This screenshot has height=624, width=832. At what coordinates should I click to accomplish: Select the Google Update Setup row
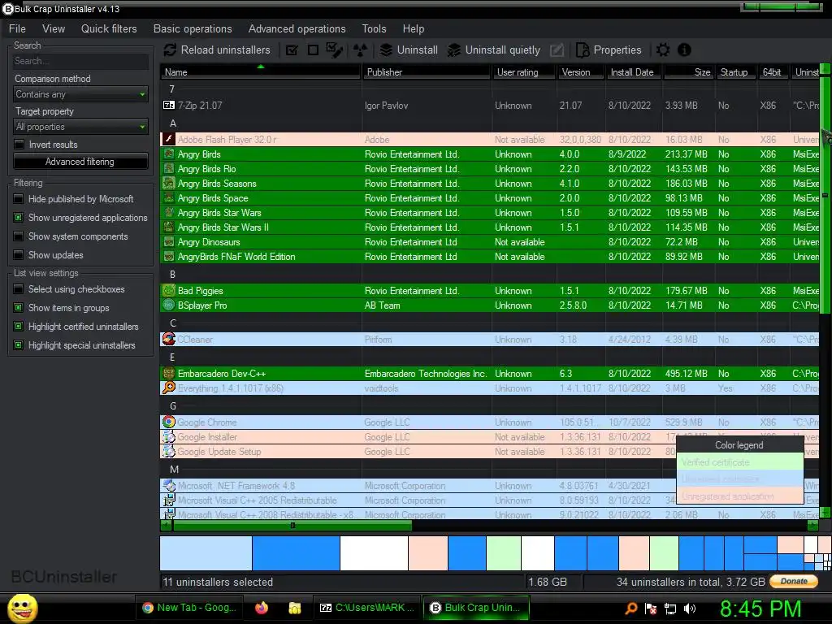[489, 452]
